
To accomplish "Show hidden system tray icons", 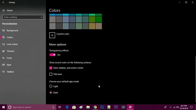I will coord(171,107).
